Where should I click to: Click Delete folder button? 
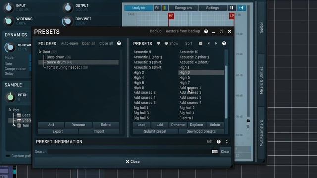click(106, 125)
